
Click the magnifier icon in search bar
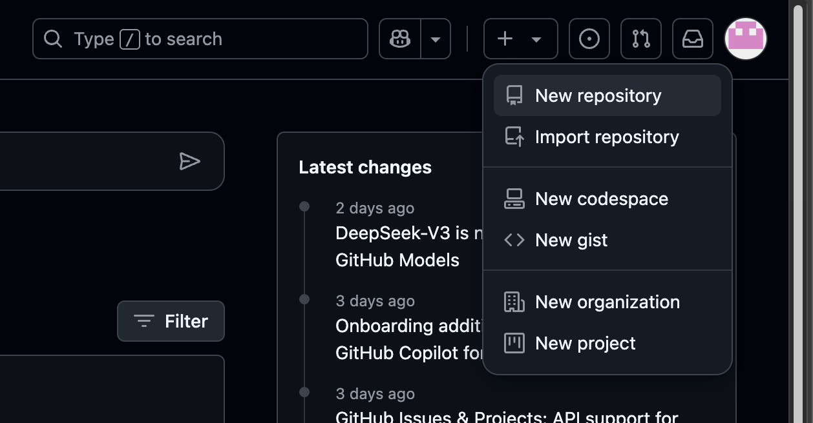tap(53, 39)
